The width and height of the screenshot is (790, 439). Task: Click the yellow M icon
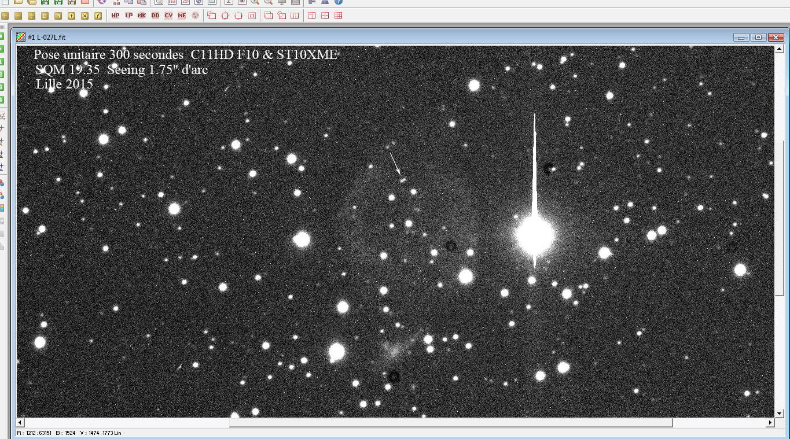coord(58,16)
